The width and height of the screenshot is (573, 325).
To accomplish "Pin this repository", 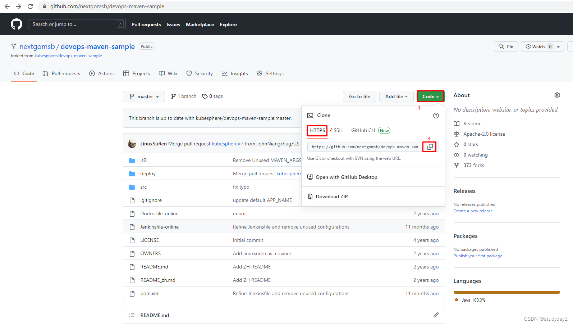I will [x=506, y=46].
